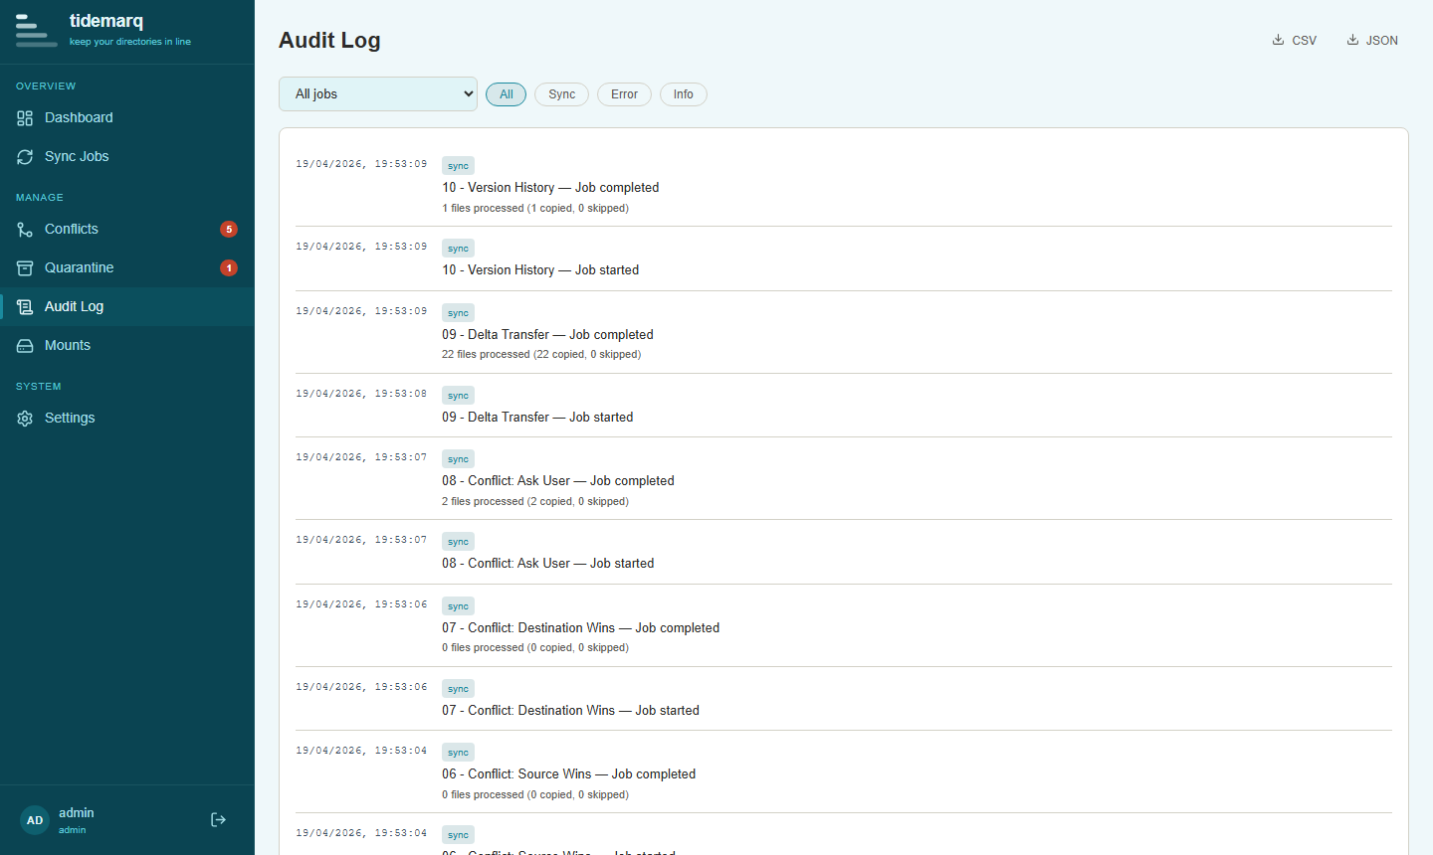Click sync tag on Ask User started entry

click(458, 542)
